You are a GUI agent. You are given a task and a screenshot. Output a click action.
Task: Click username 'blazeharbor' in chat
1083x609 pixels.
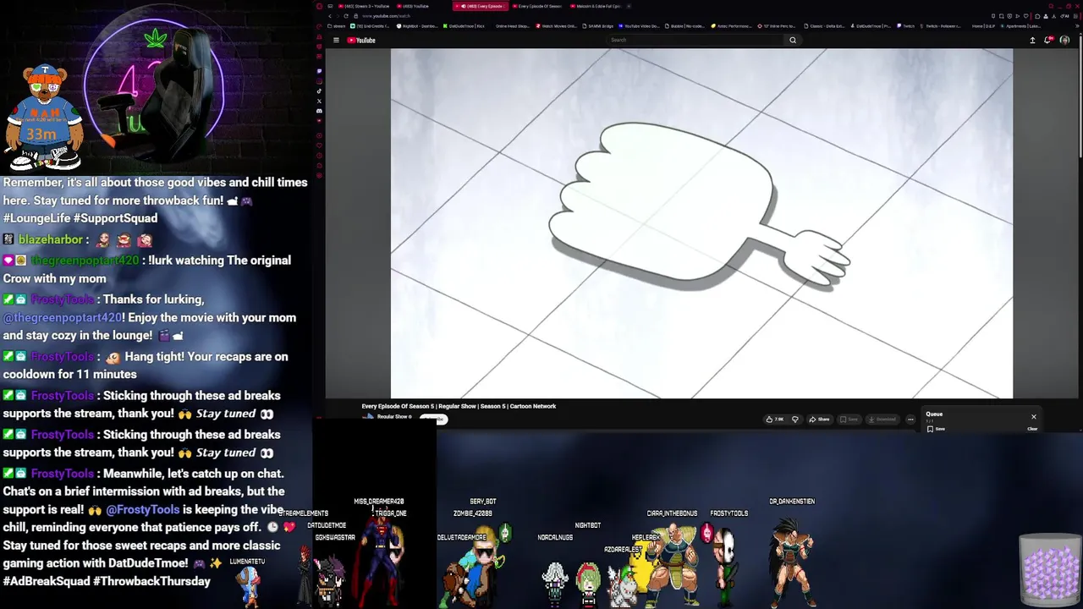pyautogui.click(x=51, y=239)
